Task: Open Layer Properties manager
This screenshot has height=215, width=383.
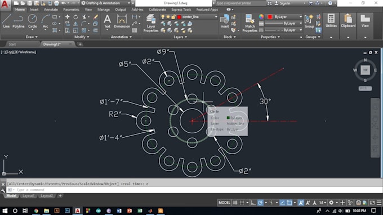Action: (151, 23)
